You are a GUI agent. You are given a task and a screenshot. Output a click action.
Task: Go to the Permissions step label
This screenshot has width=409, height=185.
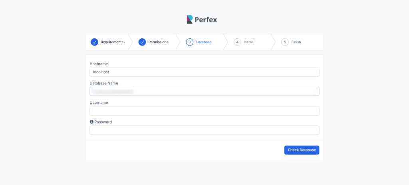158,42
